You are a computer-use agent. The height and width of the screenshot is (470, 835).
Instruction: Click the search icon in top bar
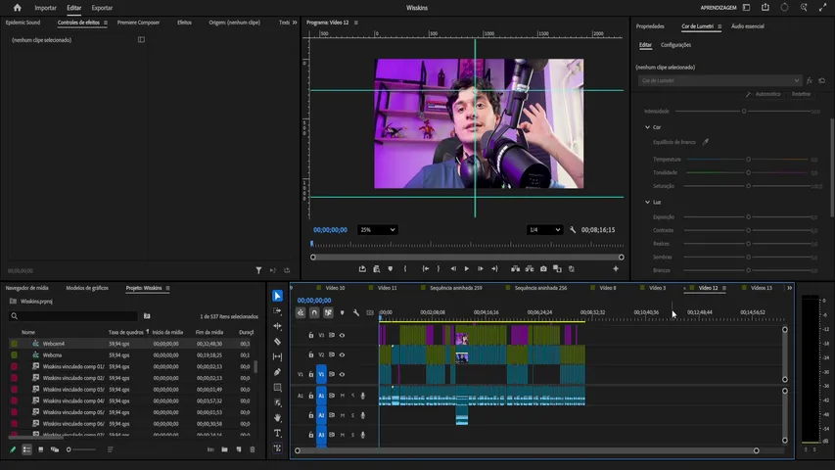804,8
